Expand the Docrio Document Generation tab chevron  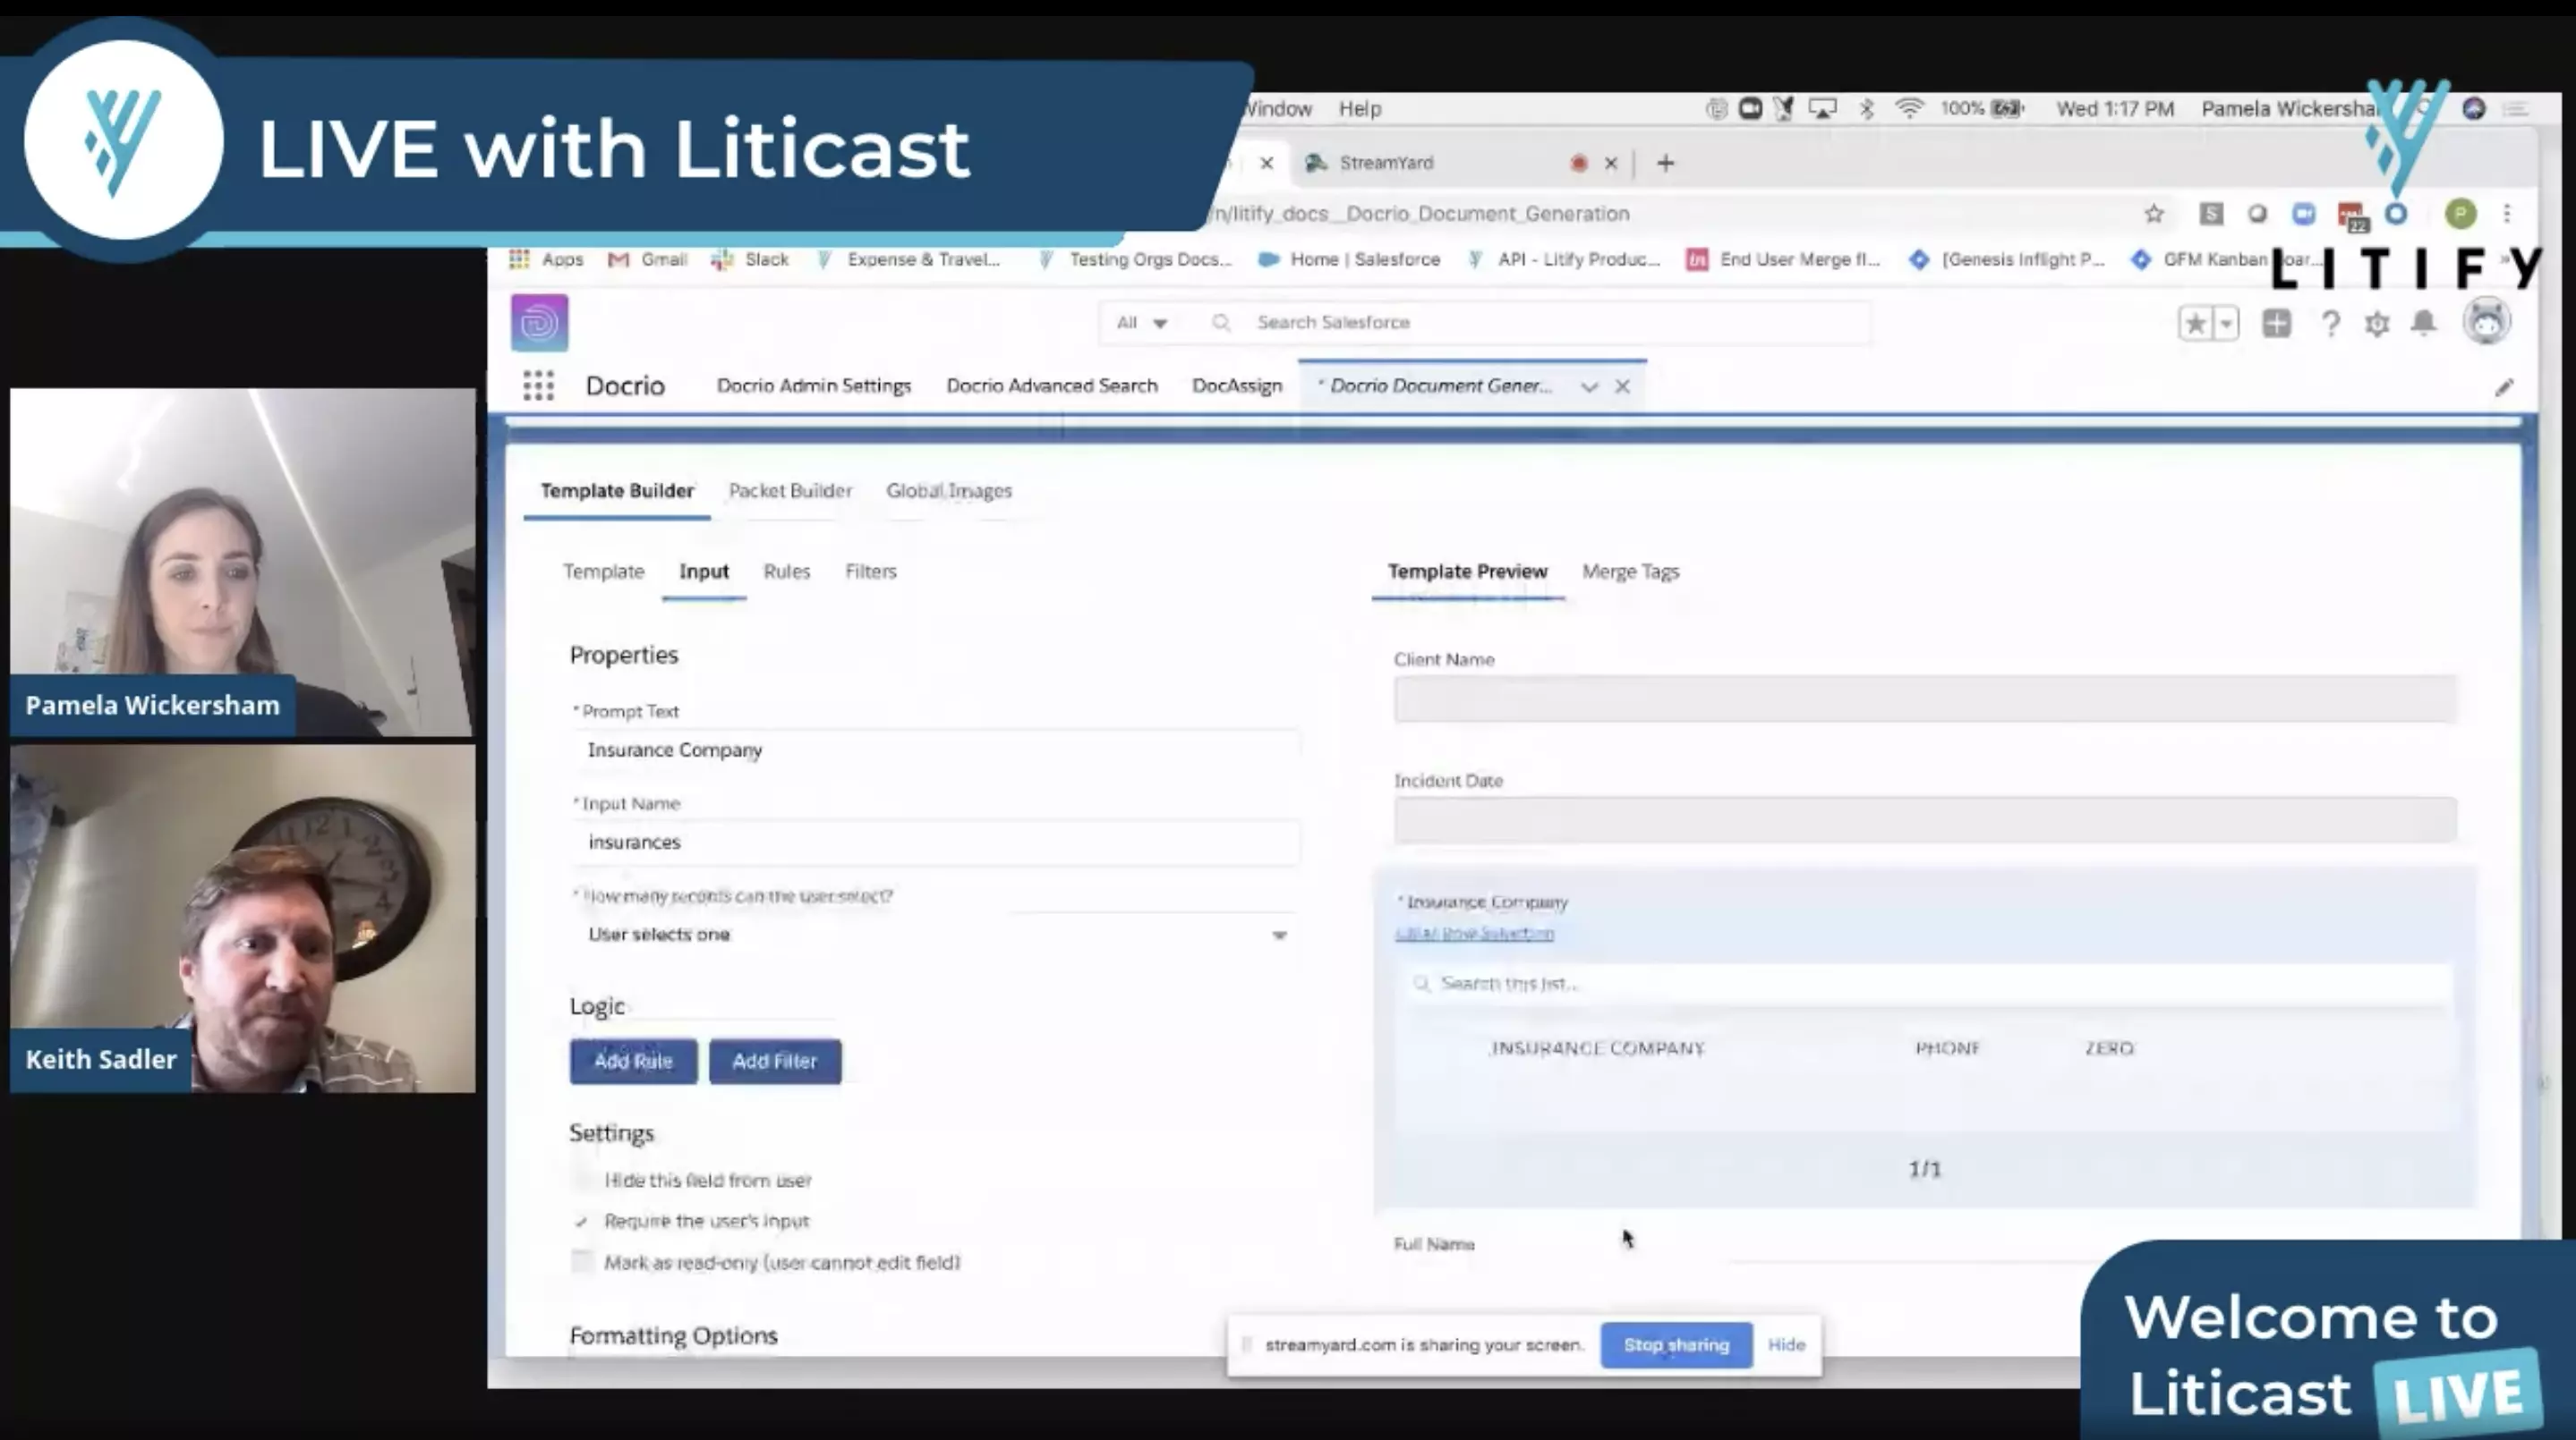pos(1589,385)
